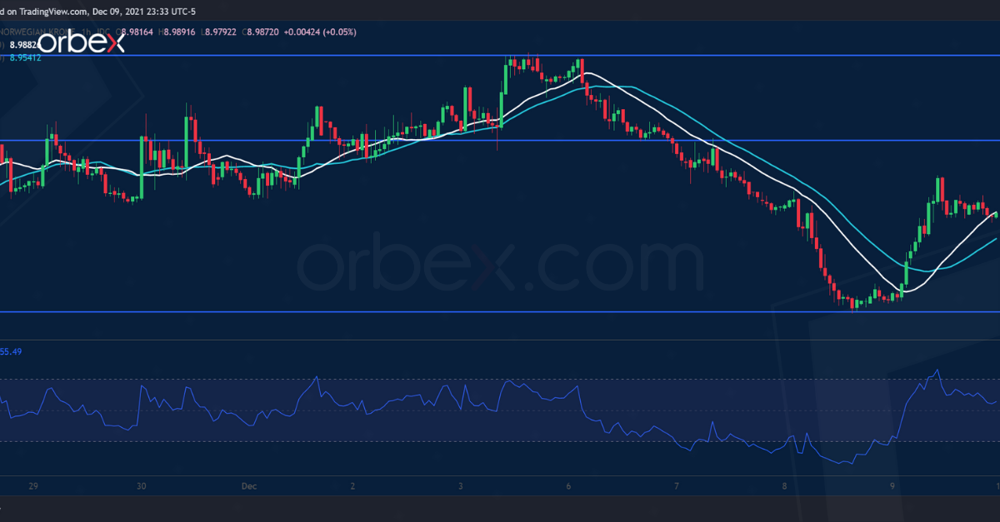Click the TradingView.com attribution text
The image size is (1000, 522).
[52, 12]
